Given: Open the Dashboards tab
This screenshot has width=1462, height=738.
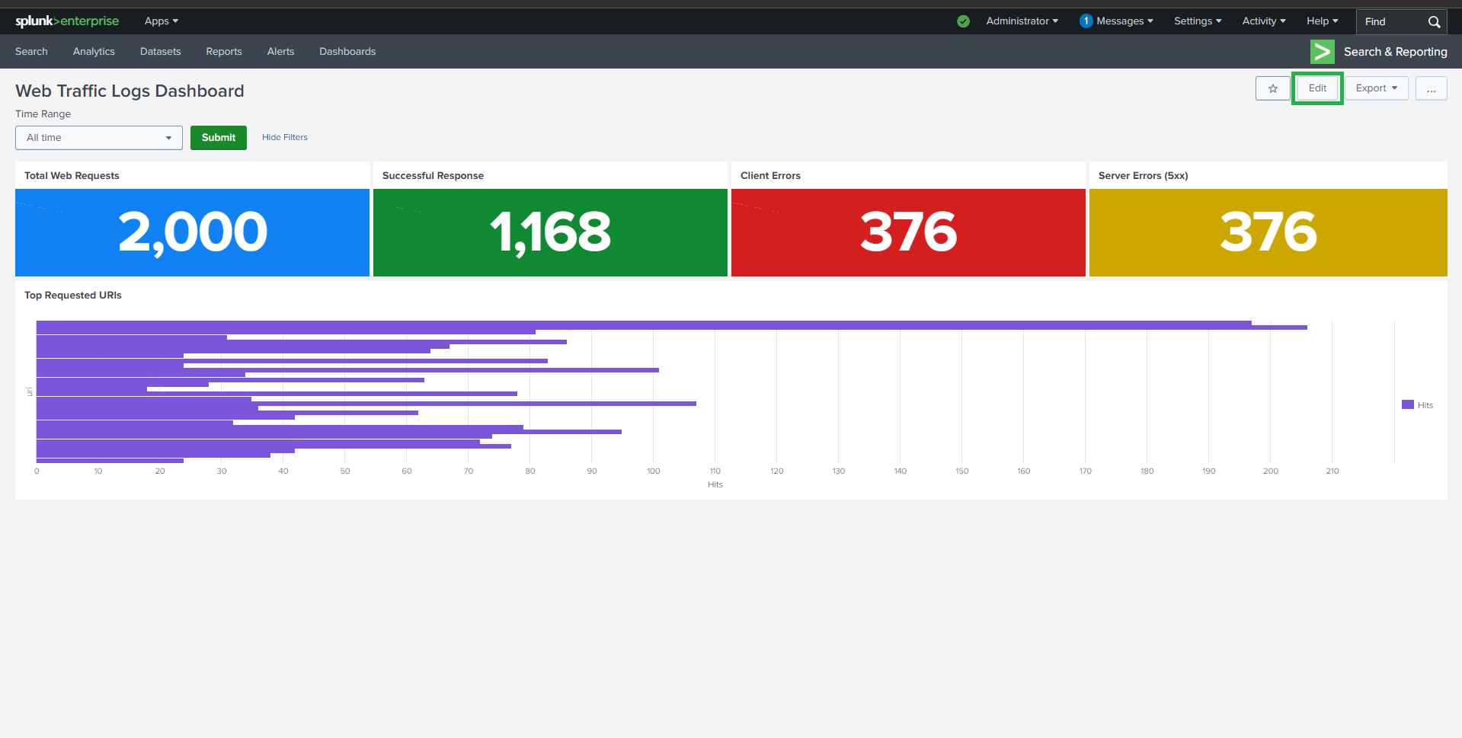Looking at the screenshot, I should tap(347, 52).
